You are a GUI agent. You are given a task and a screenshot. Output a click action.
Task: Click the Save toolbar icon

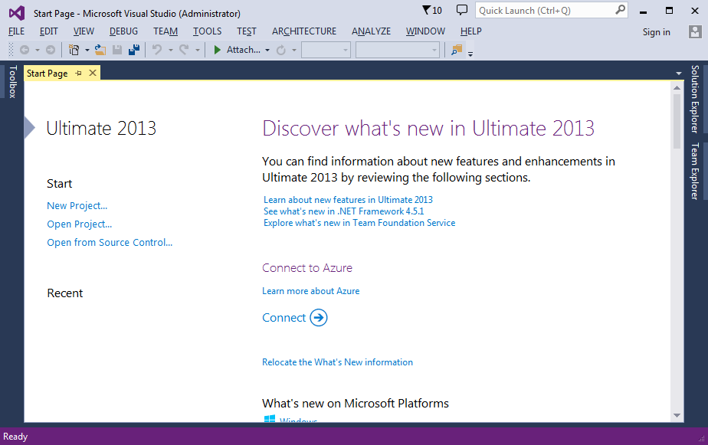point(117,50)
